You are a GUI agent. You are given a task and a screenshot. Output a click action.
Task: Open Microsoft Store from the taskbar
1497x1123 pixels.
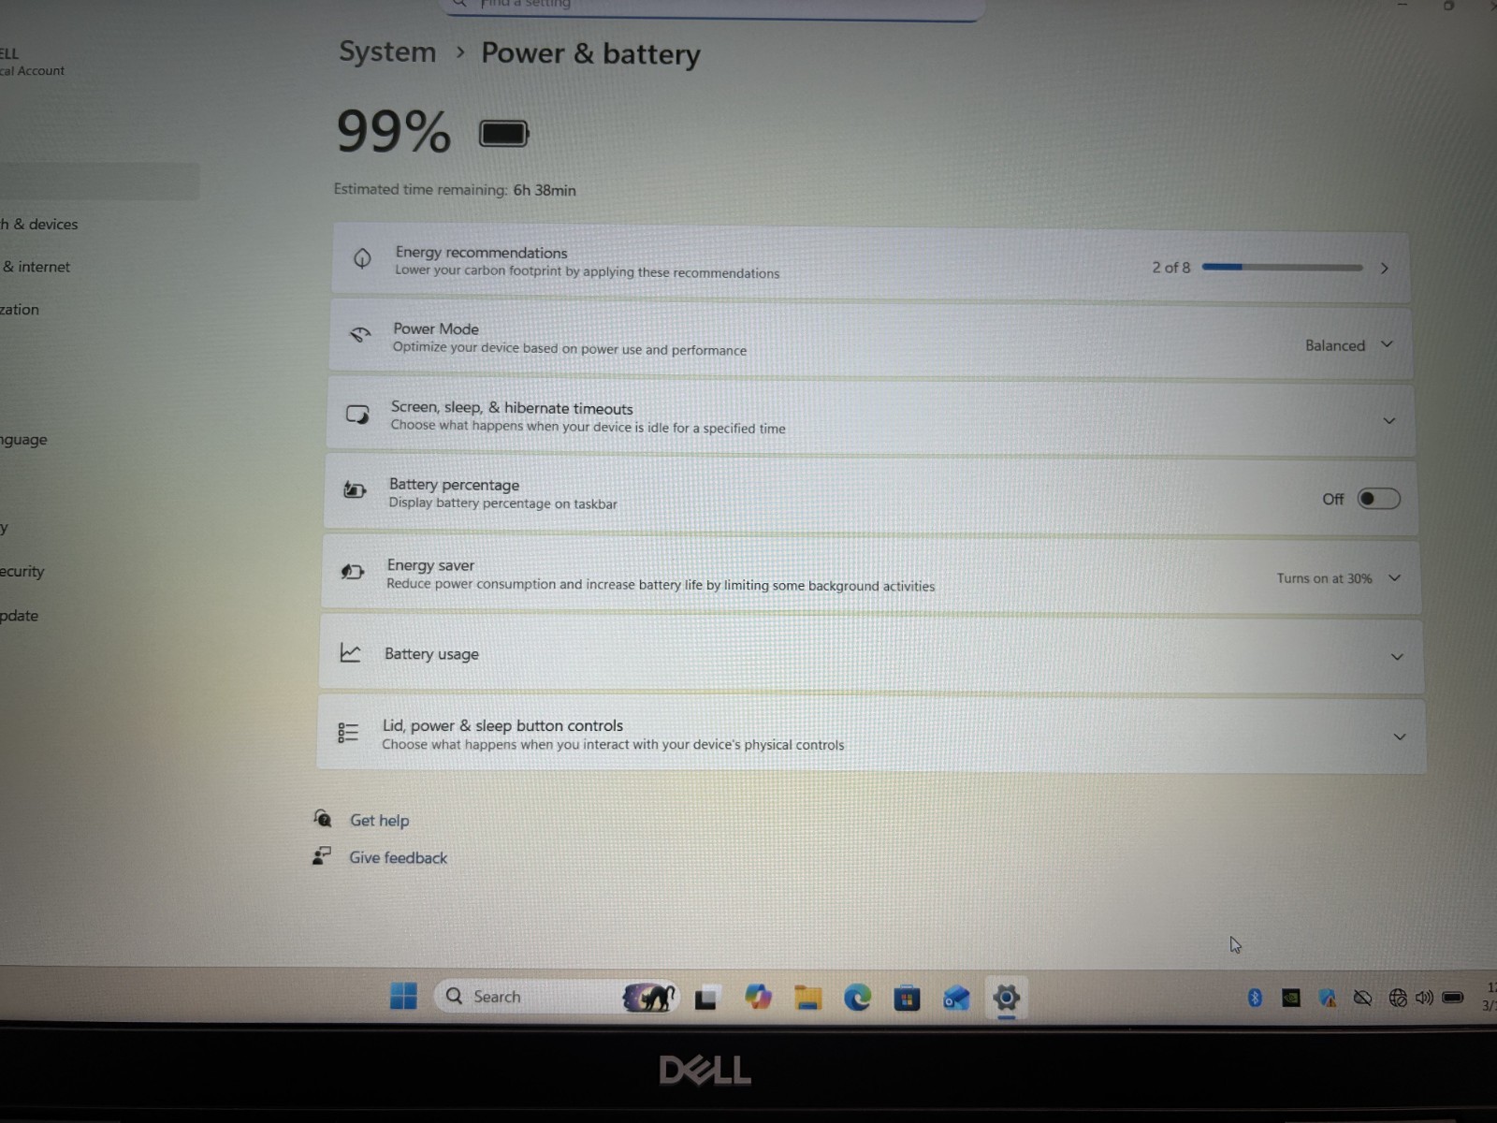[907, 999]
